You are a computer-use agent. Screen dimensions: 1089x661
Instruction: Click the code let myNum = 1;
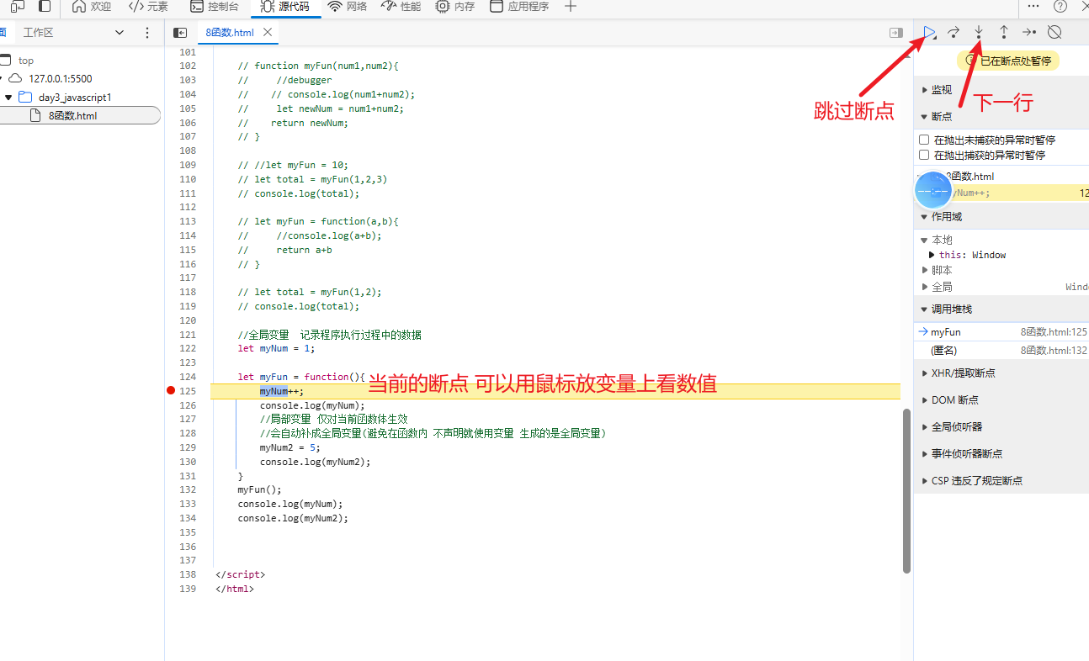click(x=276, y=348)
